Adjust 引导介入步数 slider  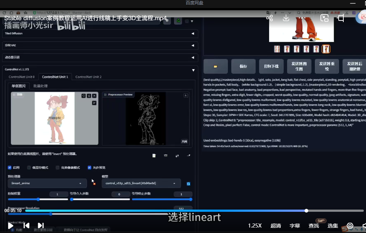100,199
